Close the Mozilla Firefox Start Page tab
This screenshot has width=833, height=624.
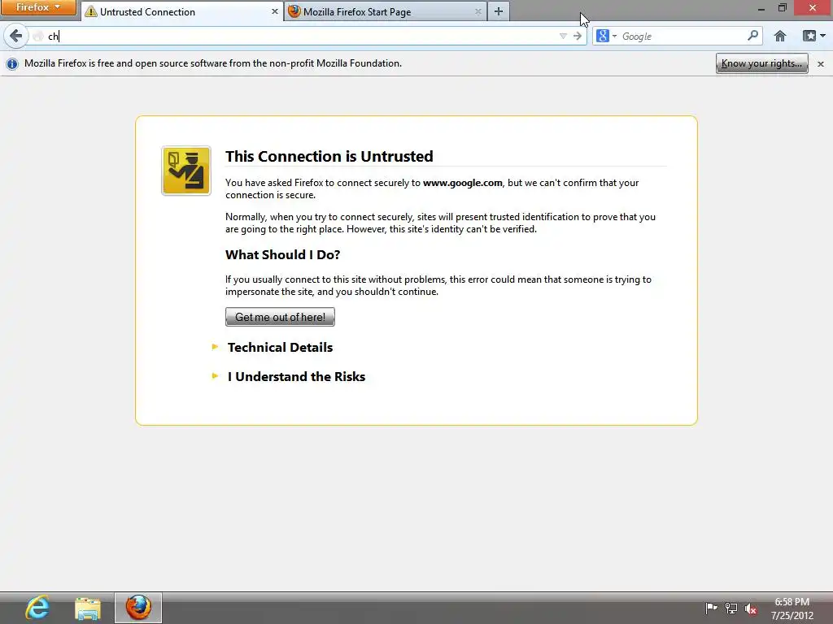pyautogui.click(x=478, y=11)
